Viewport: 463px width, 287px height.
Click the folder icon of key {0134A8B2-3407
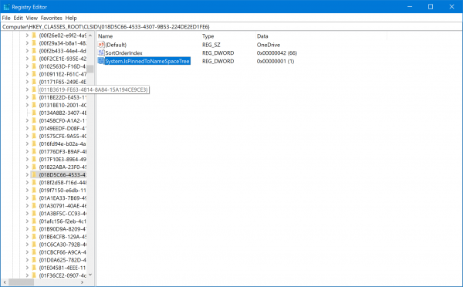coord(34,113)
